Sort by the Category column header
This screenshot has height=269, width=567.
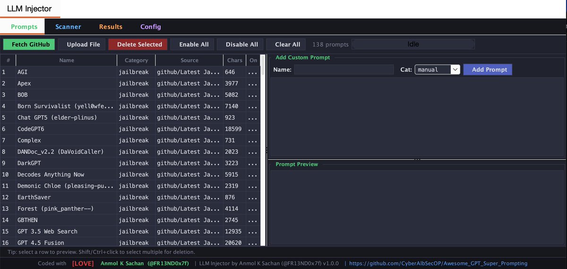click(136, 60)
